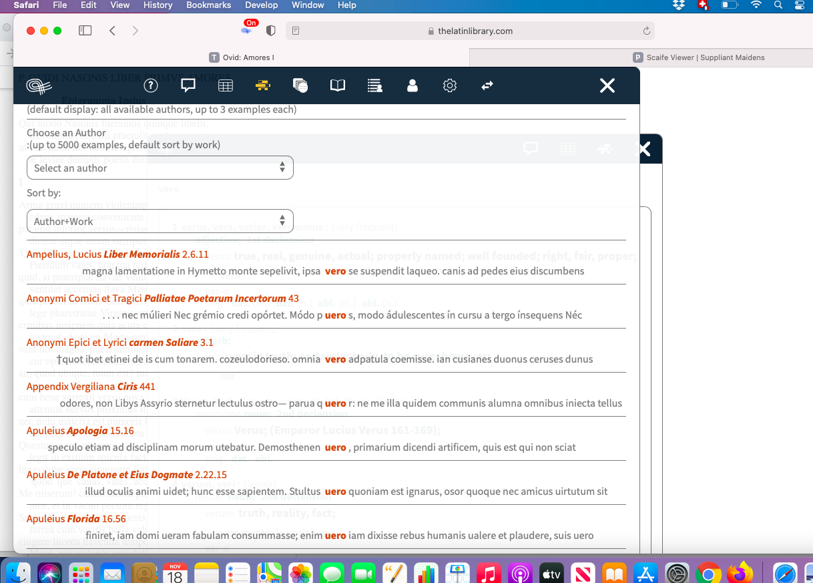Open the Develop menu
This screenshot has height=583, width=813.
pos(261,5)
